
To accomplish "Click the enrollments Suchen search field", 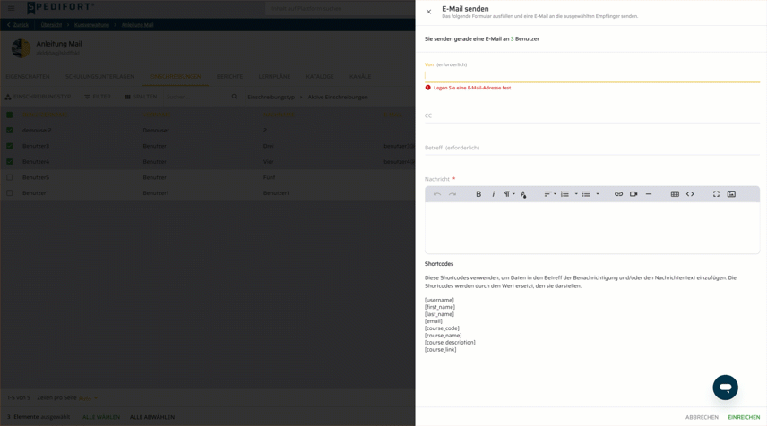I will tap(195, 97).
